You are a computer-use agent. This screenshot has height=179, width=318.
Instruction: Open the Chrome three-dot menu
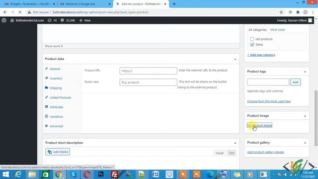[x=313, y=12]
